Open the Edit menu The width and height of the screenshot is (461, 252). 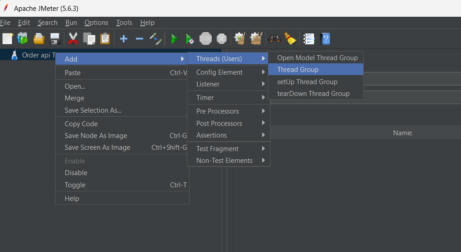tap(24, 23)
